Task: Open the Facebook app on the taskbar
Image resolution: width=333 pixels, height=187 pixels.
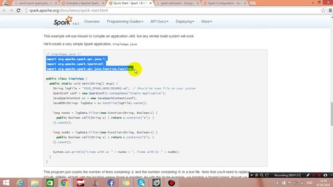Action: pyautogui.click(x=111, y=182)
